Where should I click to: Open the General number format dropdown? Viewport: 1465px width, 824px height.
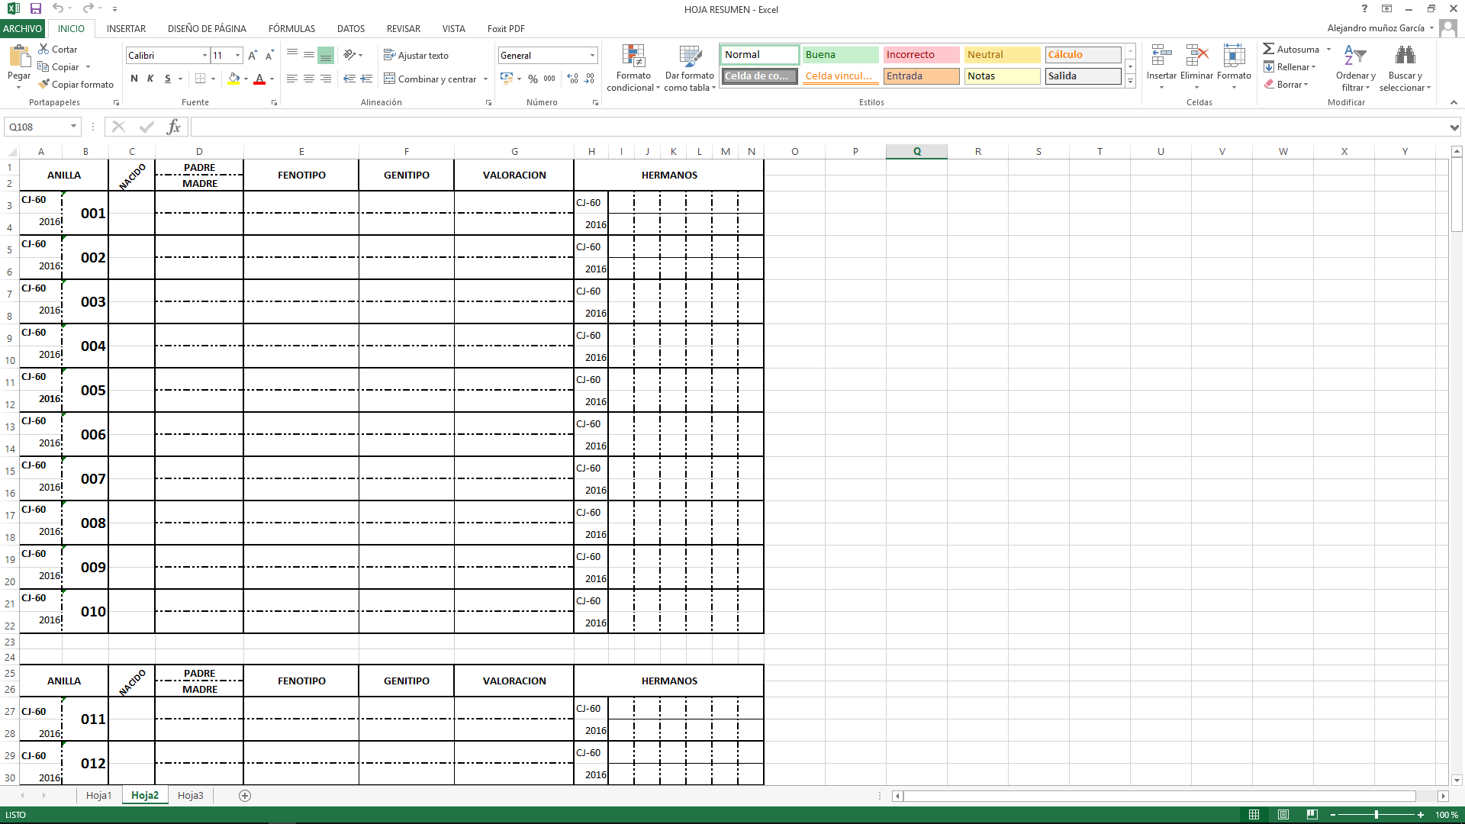coord(592,55)
